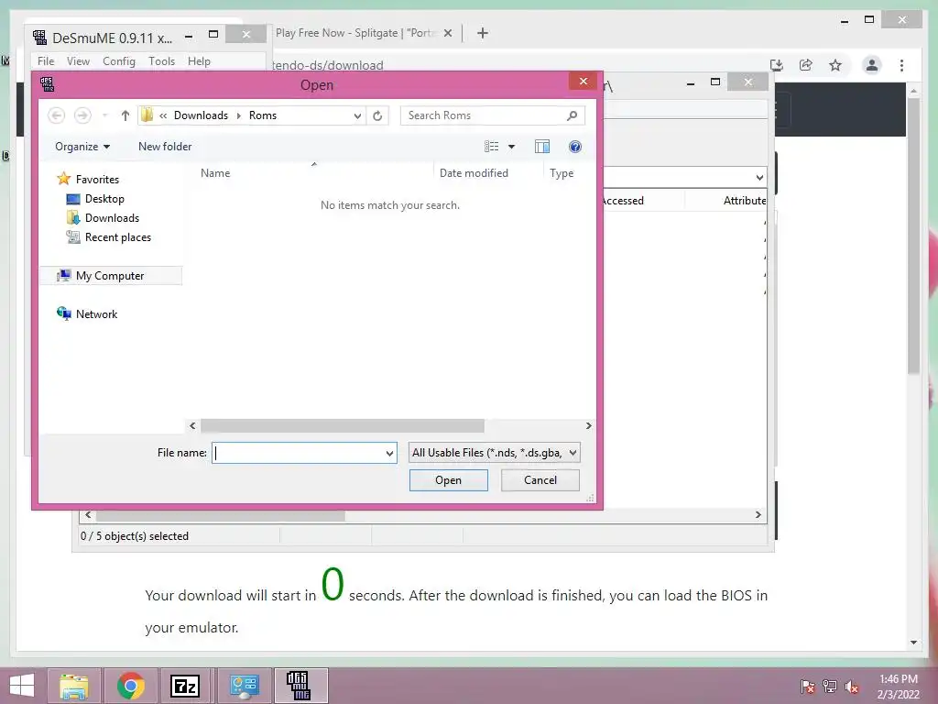Image resolution: width=938 pixels, height=704 pixels.
Task: Go up one folder level
Action: click(x=125, y=115)
